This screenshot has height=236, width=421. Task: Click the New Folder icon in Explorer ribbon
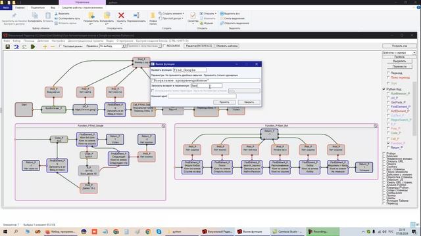[153, 16]
